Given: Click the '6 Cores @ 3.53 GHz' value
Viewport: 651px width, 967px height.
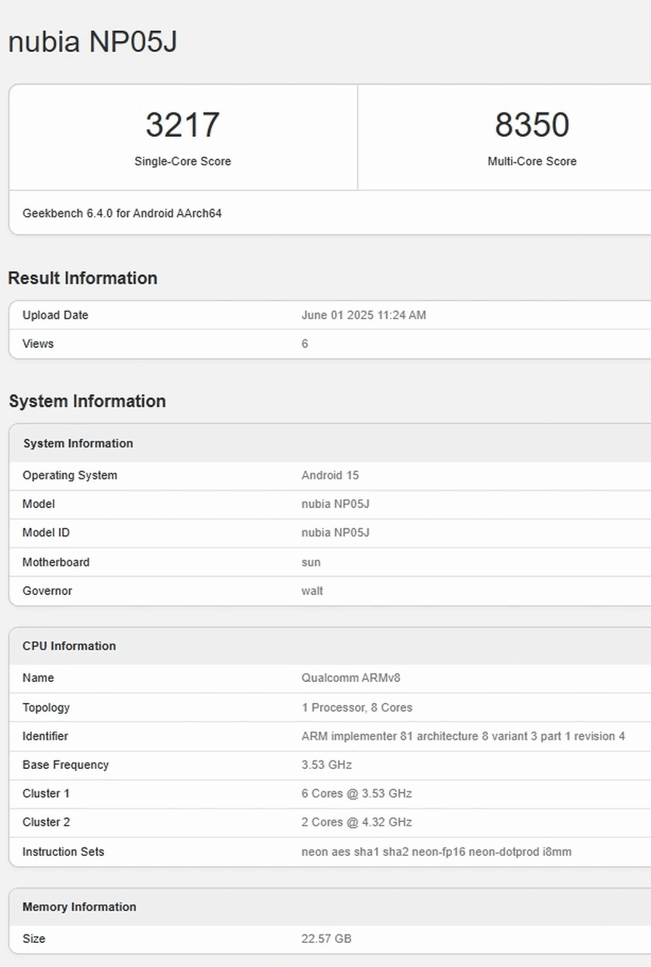Looking at the screenshot, I should click(x=357, y=794).
